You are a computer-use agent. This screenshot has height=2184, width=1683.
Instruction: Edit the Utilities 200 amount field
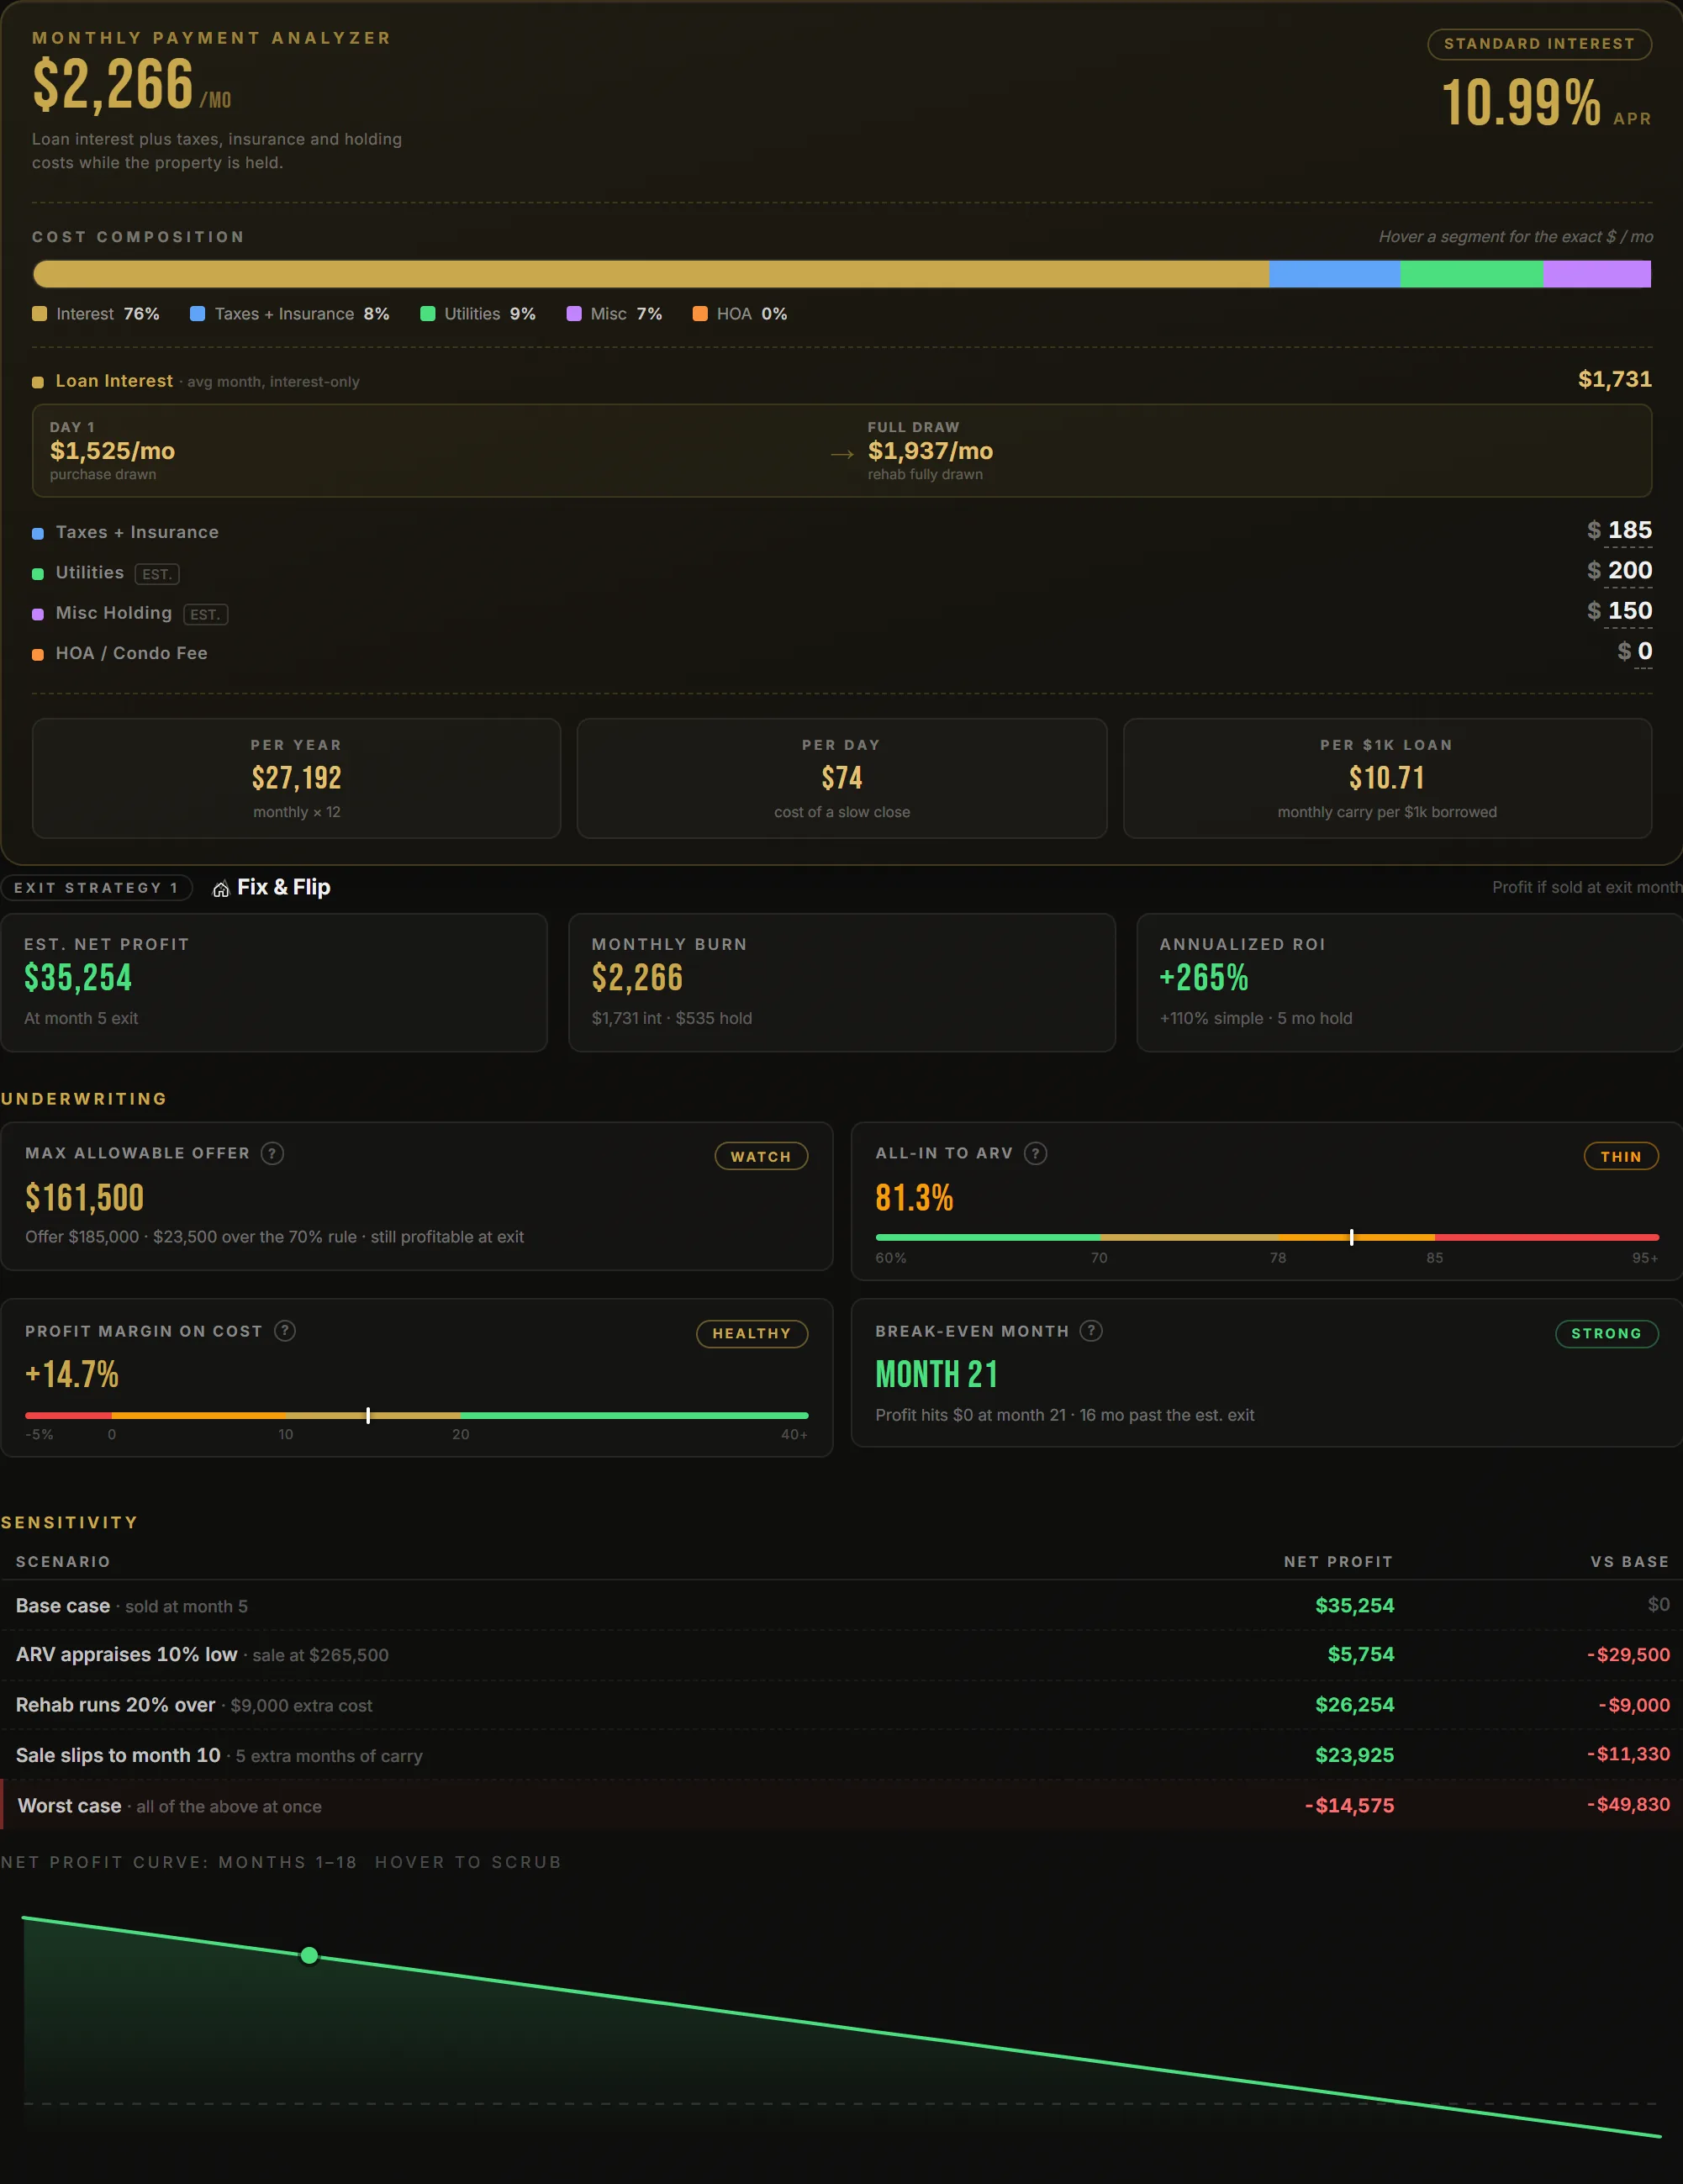click(1629, 570)
